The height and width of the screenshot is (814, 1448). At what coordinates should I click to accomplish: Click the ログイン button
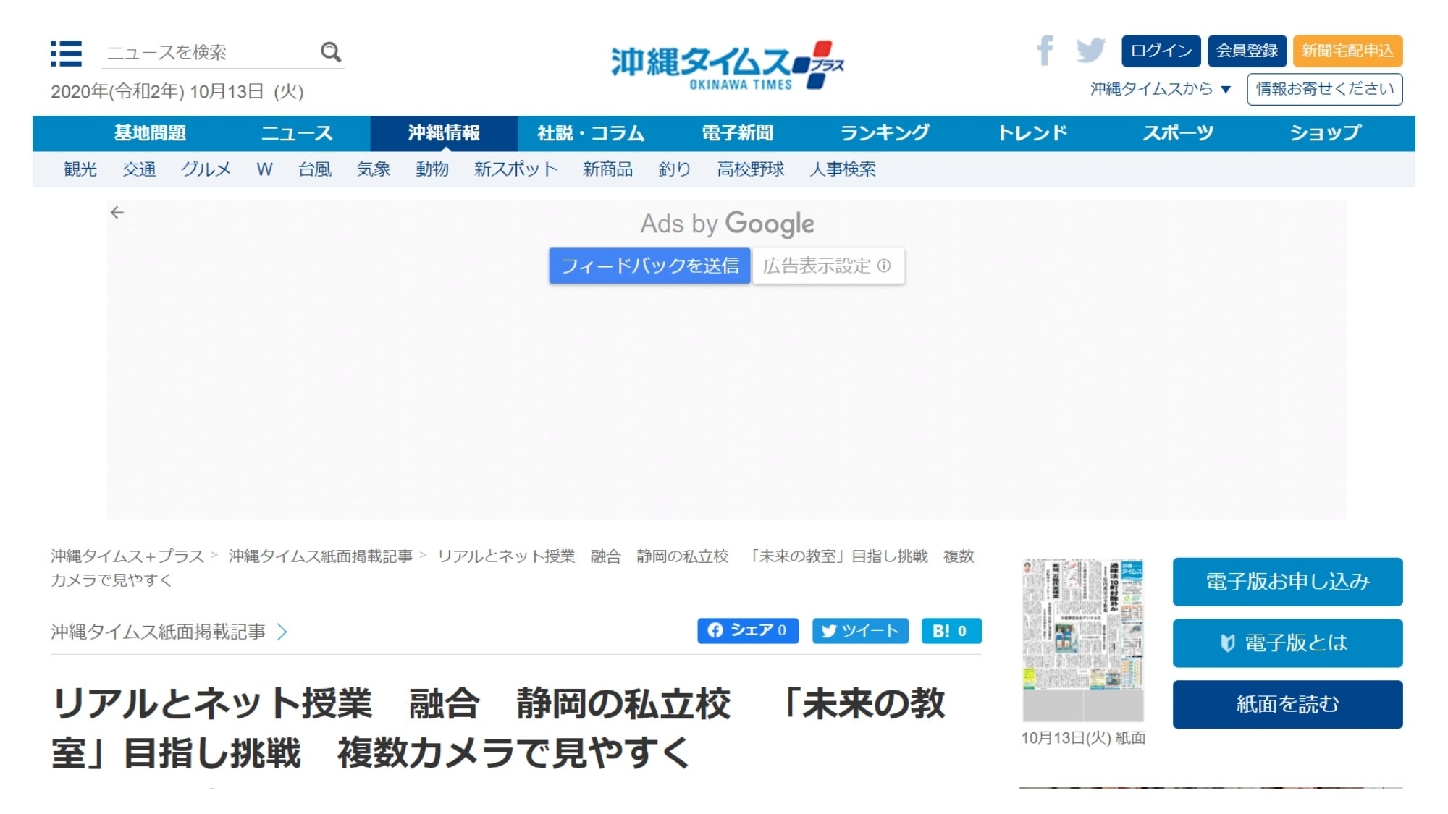(x=1161, y=51)
